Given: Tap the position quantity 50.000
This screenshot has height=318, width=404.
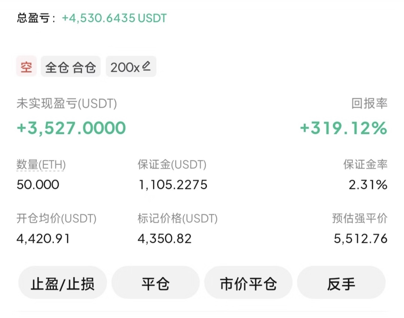Looking at the screenshot, I should point(38,185).
